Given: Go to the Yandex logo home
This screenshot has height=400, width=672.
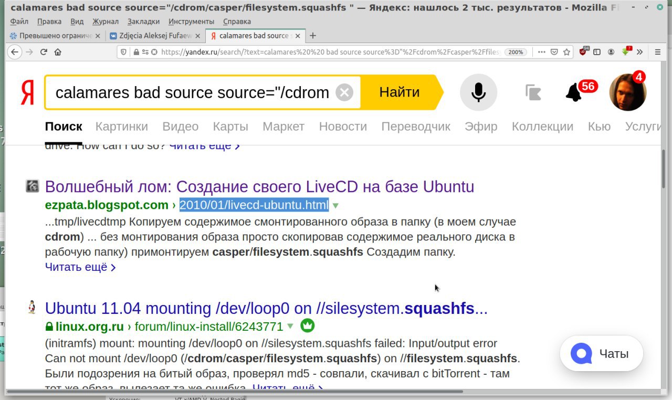Looking at the screenshot, I should pyautogui.click(x=27, y=92).
